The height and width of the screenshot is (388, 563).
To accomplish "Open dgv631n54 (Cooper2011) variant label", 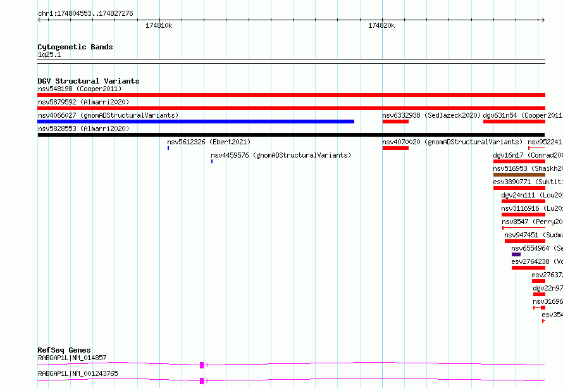I will pos(523,115).
